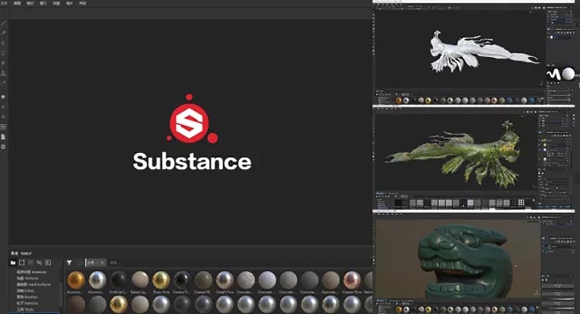Select Hard Surfaces category in shelf tree
580x314 pixels.
(x=34, y=285)
